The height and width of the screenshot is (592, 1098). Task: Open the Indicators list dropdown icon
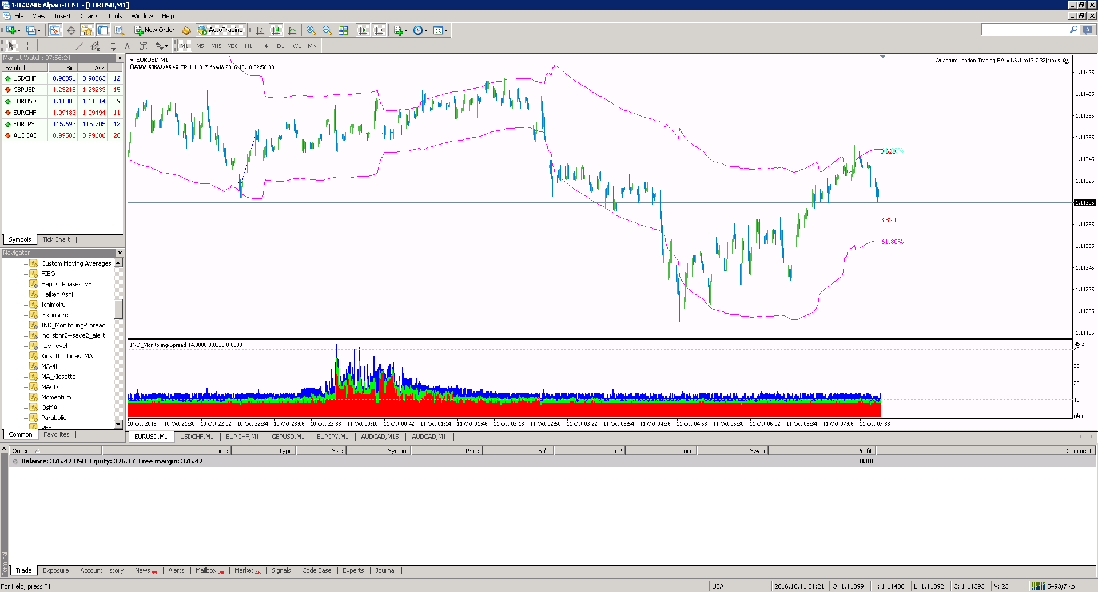coord(400,30)
